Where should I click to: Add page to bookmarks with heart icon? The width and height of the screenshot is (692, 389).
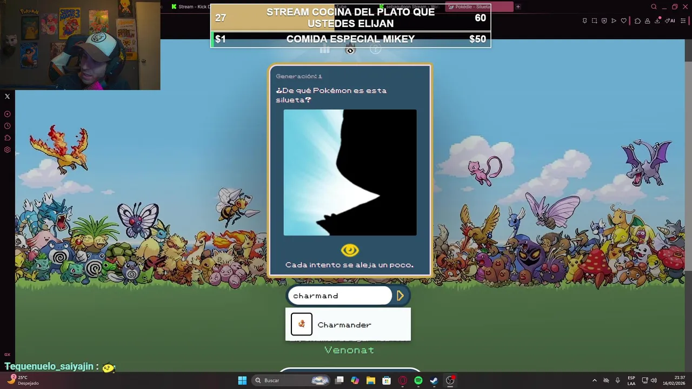tap(623, 21)
